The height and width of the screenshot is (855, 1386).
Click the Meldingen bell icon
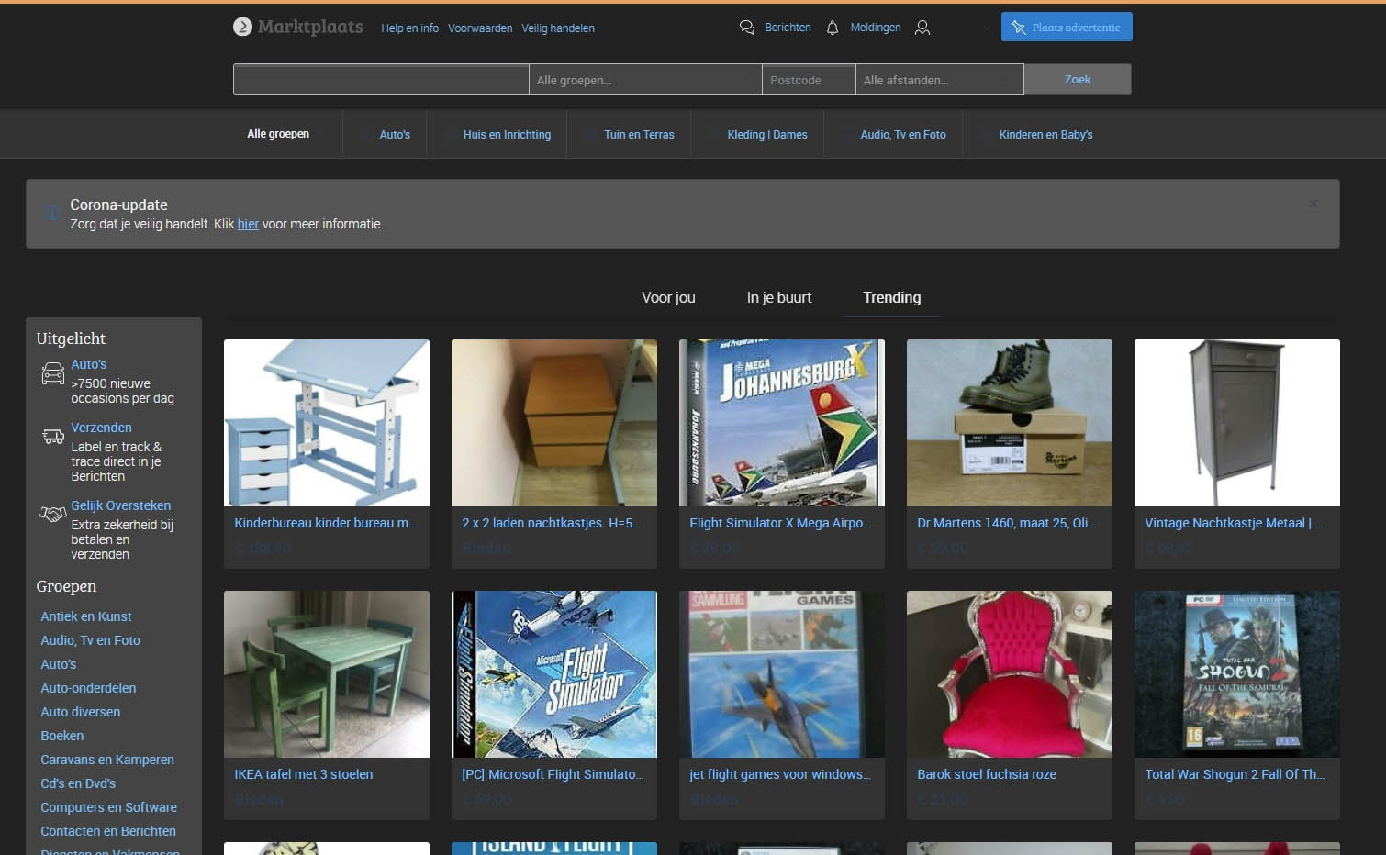(x=833, y=28)
